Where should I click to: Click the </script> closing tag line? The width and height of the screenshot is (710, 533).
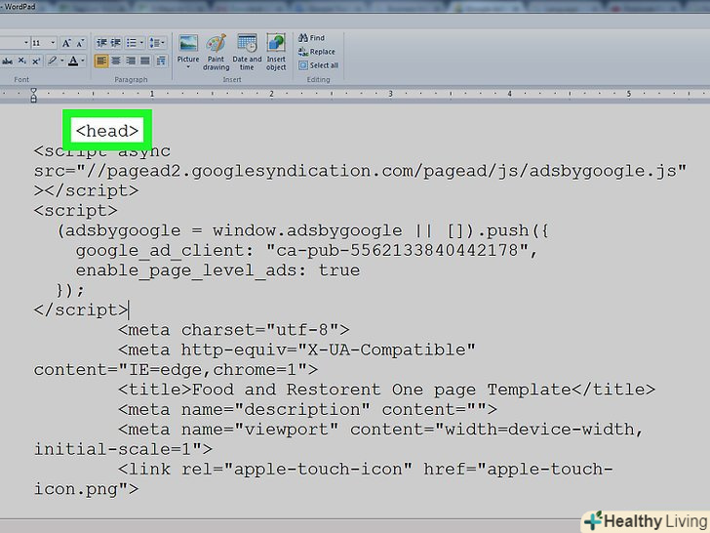81,310
